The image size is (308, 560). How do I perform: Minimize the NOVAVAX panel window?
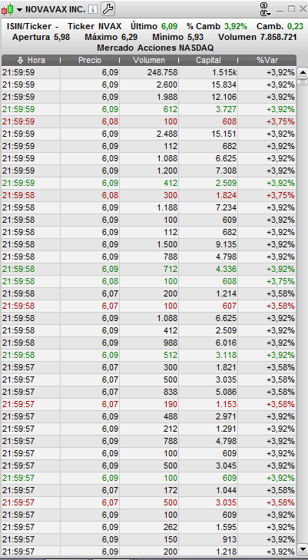(280, 11)
